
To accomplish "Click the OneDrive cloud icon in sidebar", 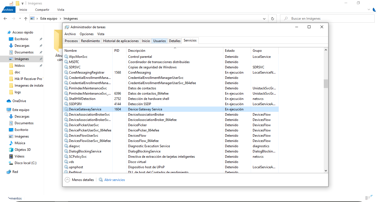I will tap(9, 101).
